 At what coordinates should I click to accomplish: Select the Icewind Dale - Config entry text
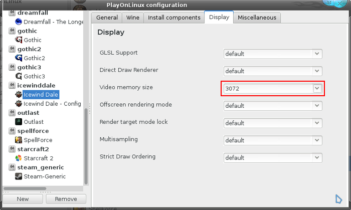point(52,104)
